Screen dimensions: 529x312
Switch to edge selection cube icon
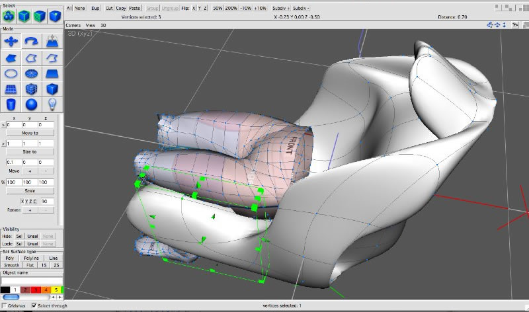click(24, 16)
